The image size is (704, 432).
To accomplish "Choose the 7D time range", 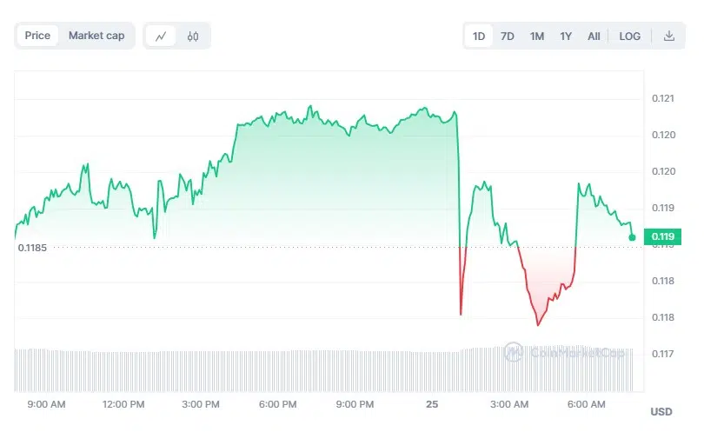I will pos(508,37).
